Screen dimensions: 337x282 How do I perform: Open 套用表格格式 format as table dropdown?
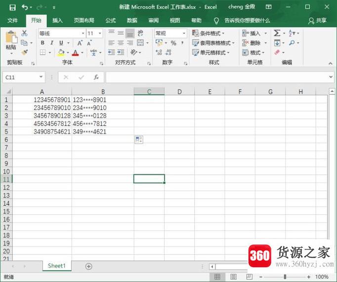pos(213,43)
